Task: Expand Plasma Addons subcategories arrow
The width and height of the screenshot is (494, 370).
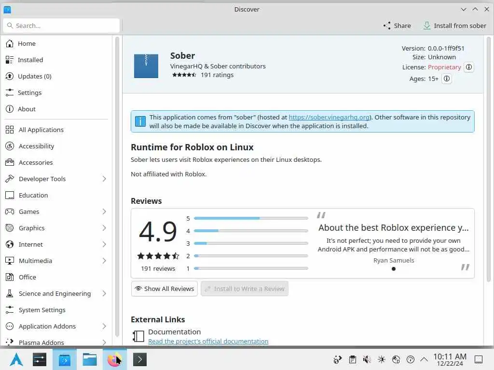Action: 104,343
